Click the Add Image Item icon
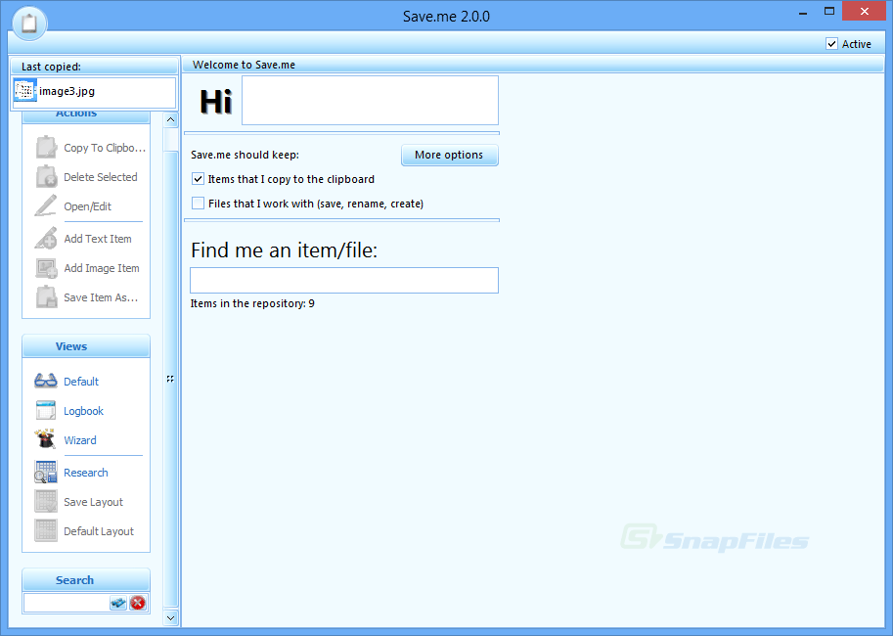Image resolution: width=893 pixels, height=636 pixels. pos(46,268)
